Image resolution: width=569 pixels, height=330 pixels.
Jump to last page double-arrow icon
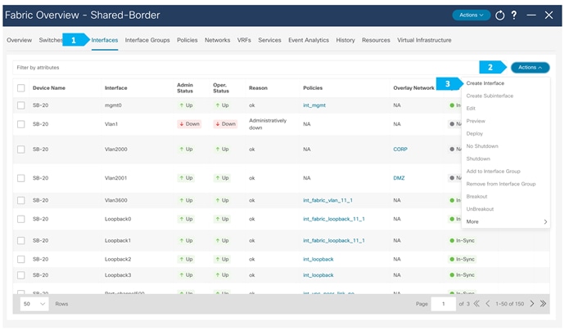pos(543,304)
